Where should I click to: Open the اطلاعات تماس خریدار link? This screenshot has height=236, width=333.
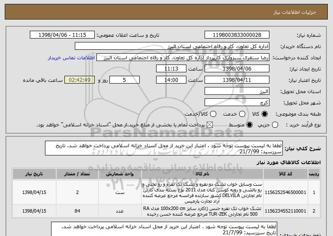(71, 58)
